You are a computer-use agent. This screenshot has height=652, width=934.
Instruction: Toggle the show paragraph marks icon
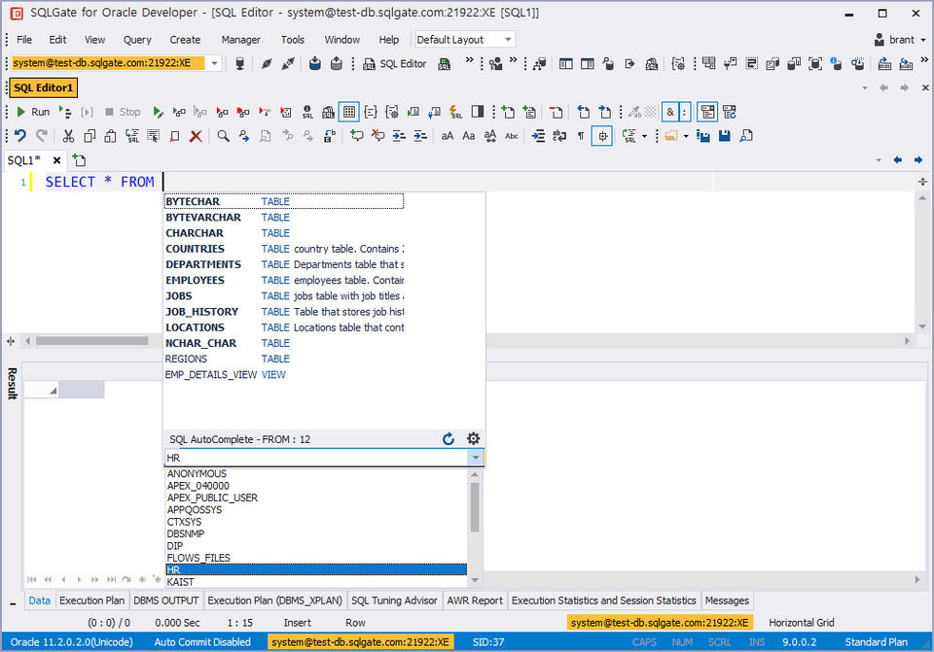pos(580,136)
